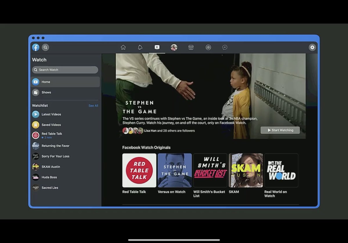
Task: Click the Saved Videos bookmark icon
Action: coord(35,125)
